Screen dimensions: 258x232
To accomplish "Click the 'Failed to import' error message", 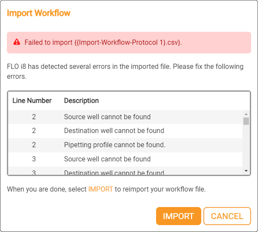I will tap(103, 42).
